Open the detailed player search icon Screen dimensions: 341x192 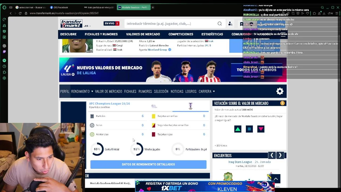(230, 24)
